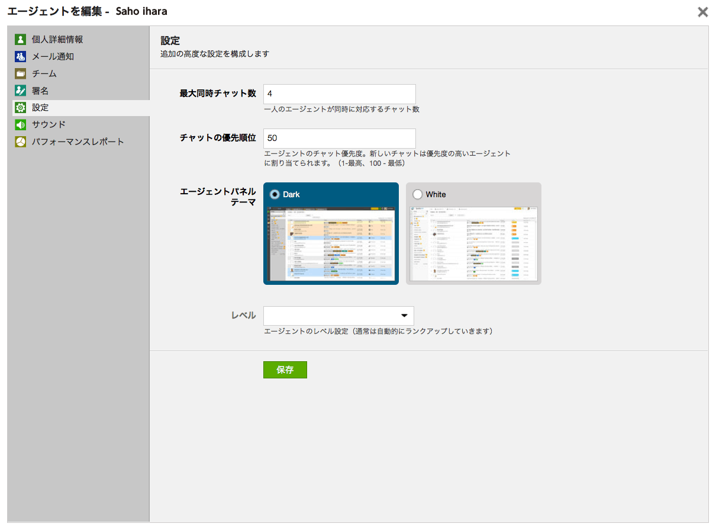
Task: Click the 個人詳細情報 person icon
Action: [x=21, y=40]
